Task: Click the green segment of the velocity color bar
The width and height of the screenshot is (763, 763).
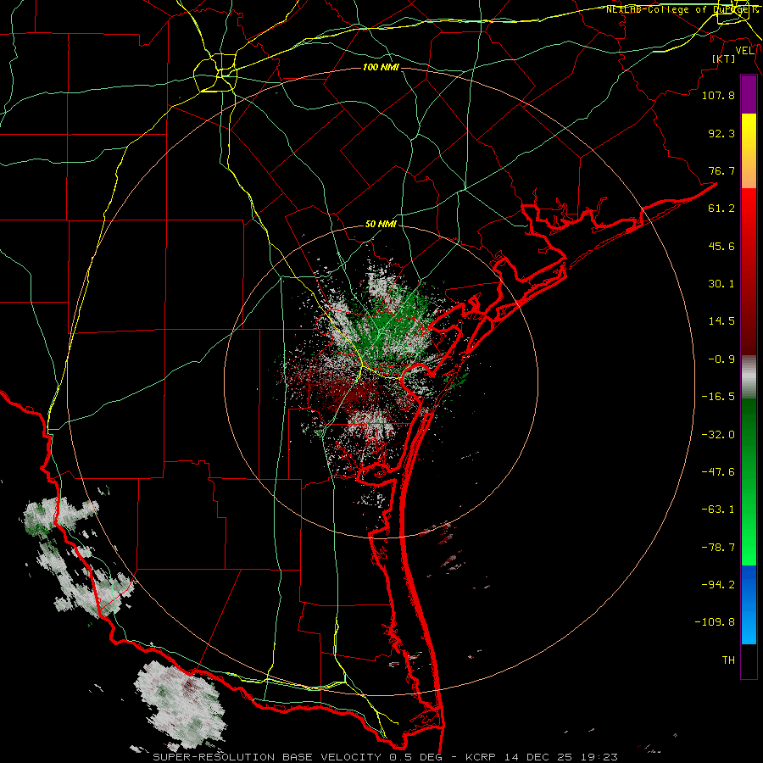Action: click(749, 482)
